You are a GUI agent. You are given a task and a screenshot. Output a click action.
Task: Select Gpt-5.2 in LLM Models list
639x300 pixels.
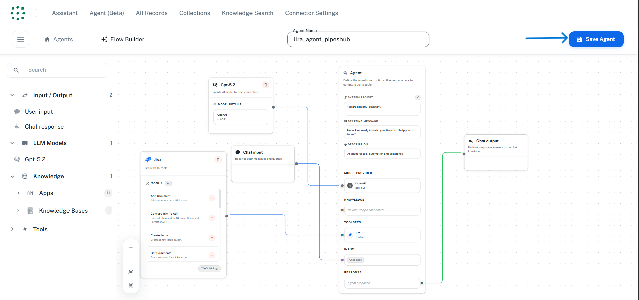pyautogui.click(x=35, y=159)
